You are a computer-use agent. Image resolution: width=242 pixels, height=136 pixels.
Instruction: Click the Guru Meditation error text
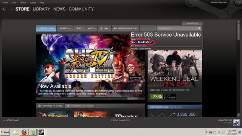click(142, 42)
